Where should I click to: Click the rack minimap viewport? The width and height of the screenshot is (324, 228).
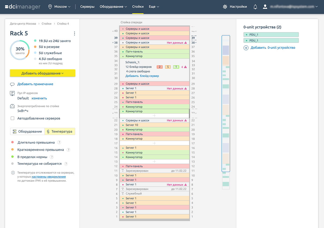[x=226, y=103]
